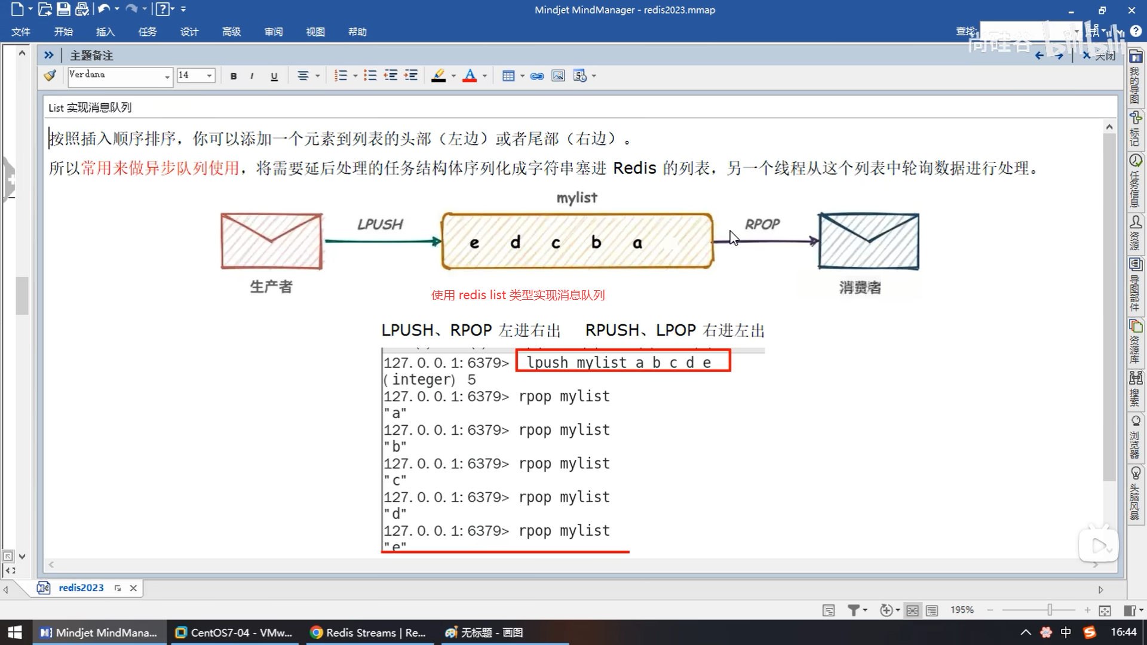Collapse notes pane with double chevron button
The height and width of the screenshot is (645, 1147).
click(49, 55)
